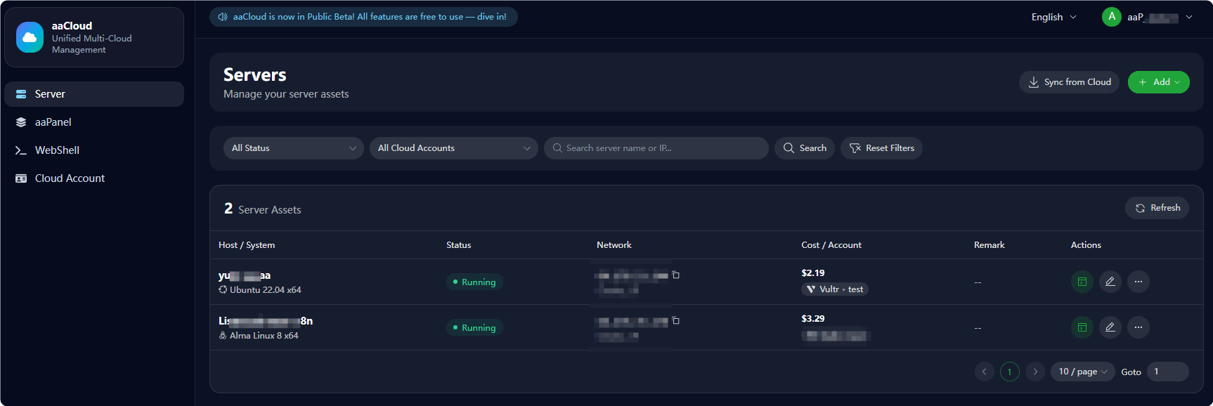
Task: Click the Cost / Account column header
Action: coord(831,245)
